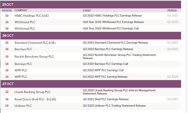Open Whitbread PLC in the Earnings Release row

pos(25,22)
